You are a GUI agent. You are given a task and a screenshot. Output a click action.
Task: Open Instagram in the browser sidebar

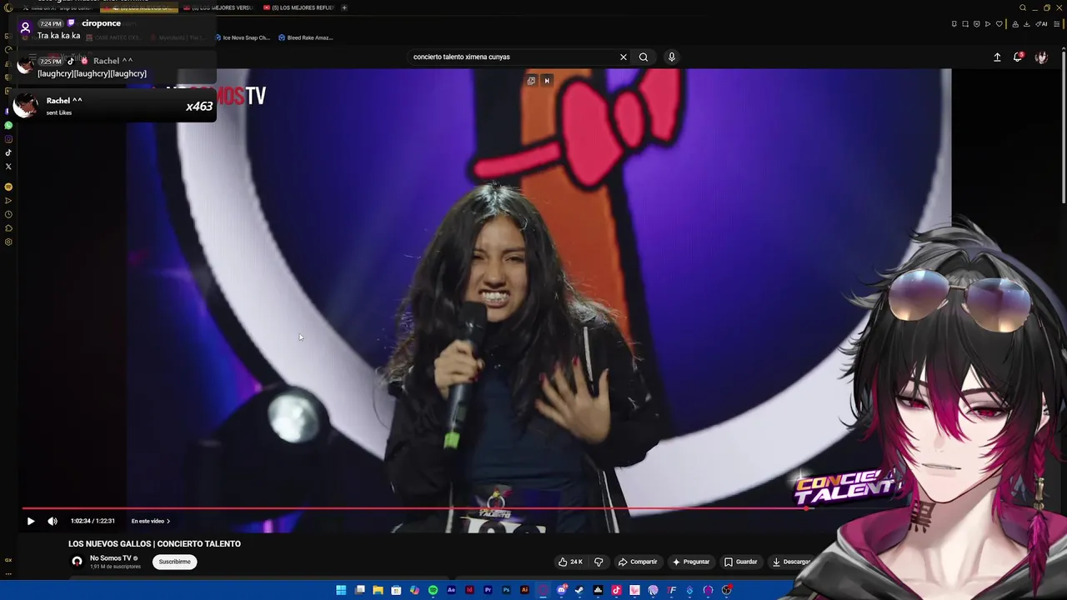[x=8, y=139]
